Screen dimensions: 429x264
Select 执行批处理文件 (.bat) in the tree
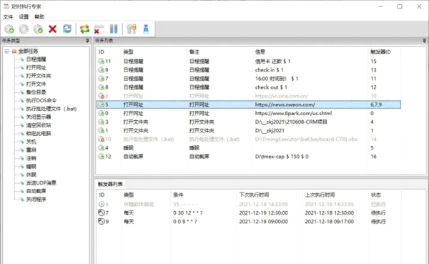point(51,109)
